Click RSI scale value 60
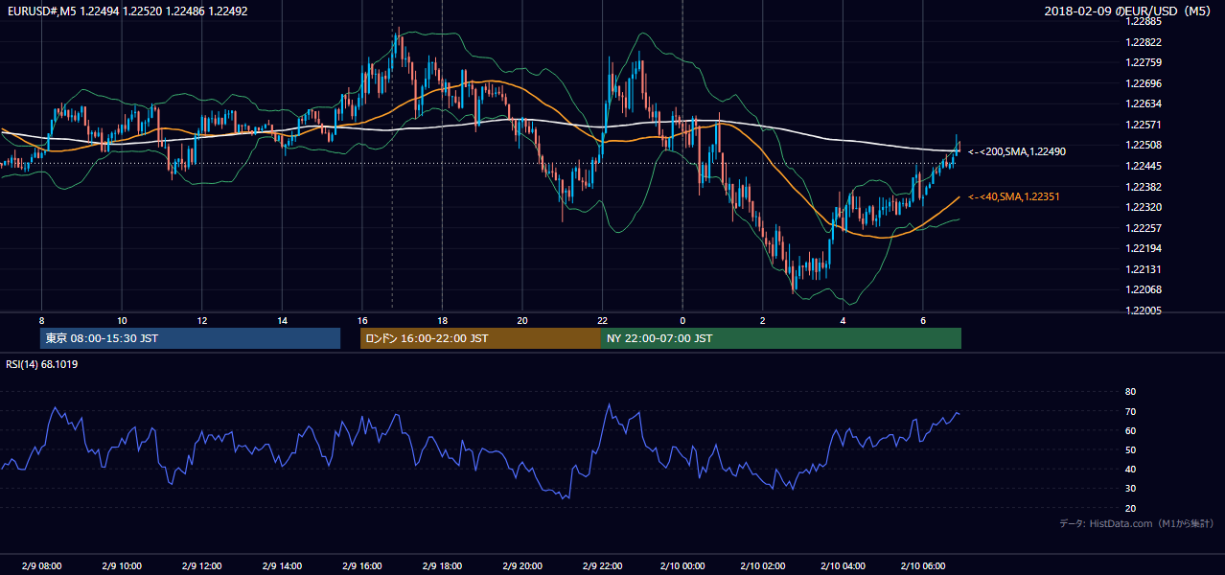Viewport: 1225px width, 575px height. [x=1130, y=430]
